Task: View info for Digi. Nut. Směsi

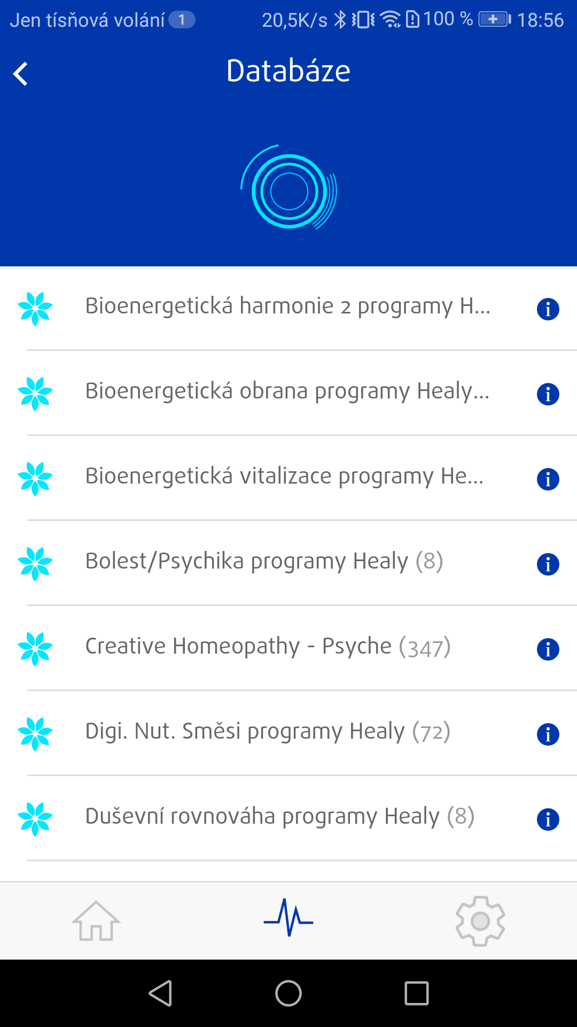Action: [548, 734]
